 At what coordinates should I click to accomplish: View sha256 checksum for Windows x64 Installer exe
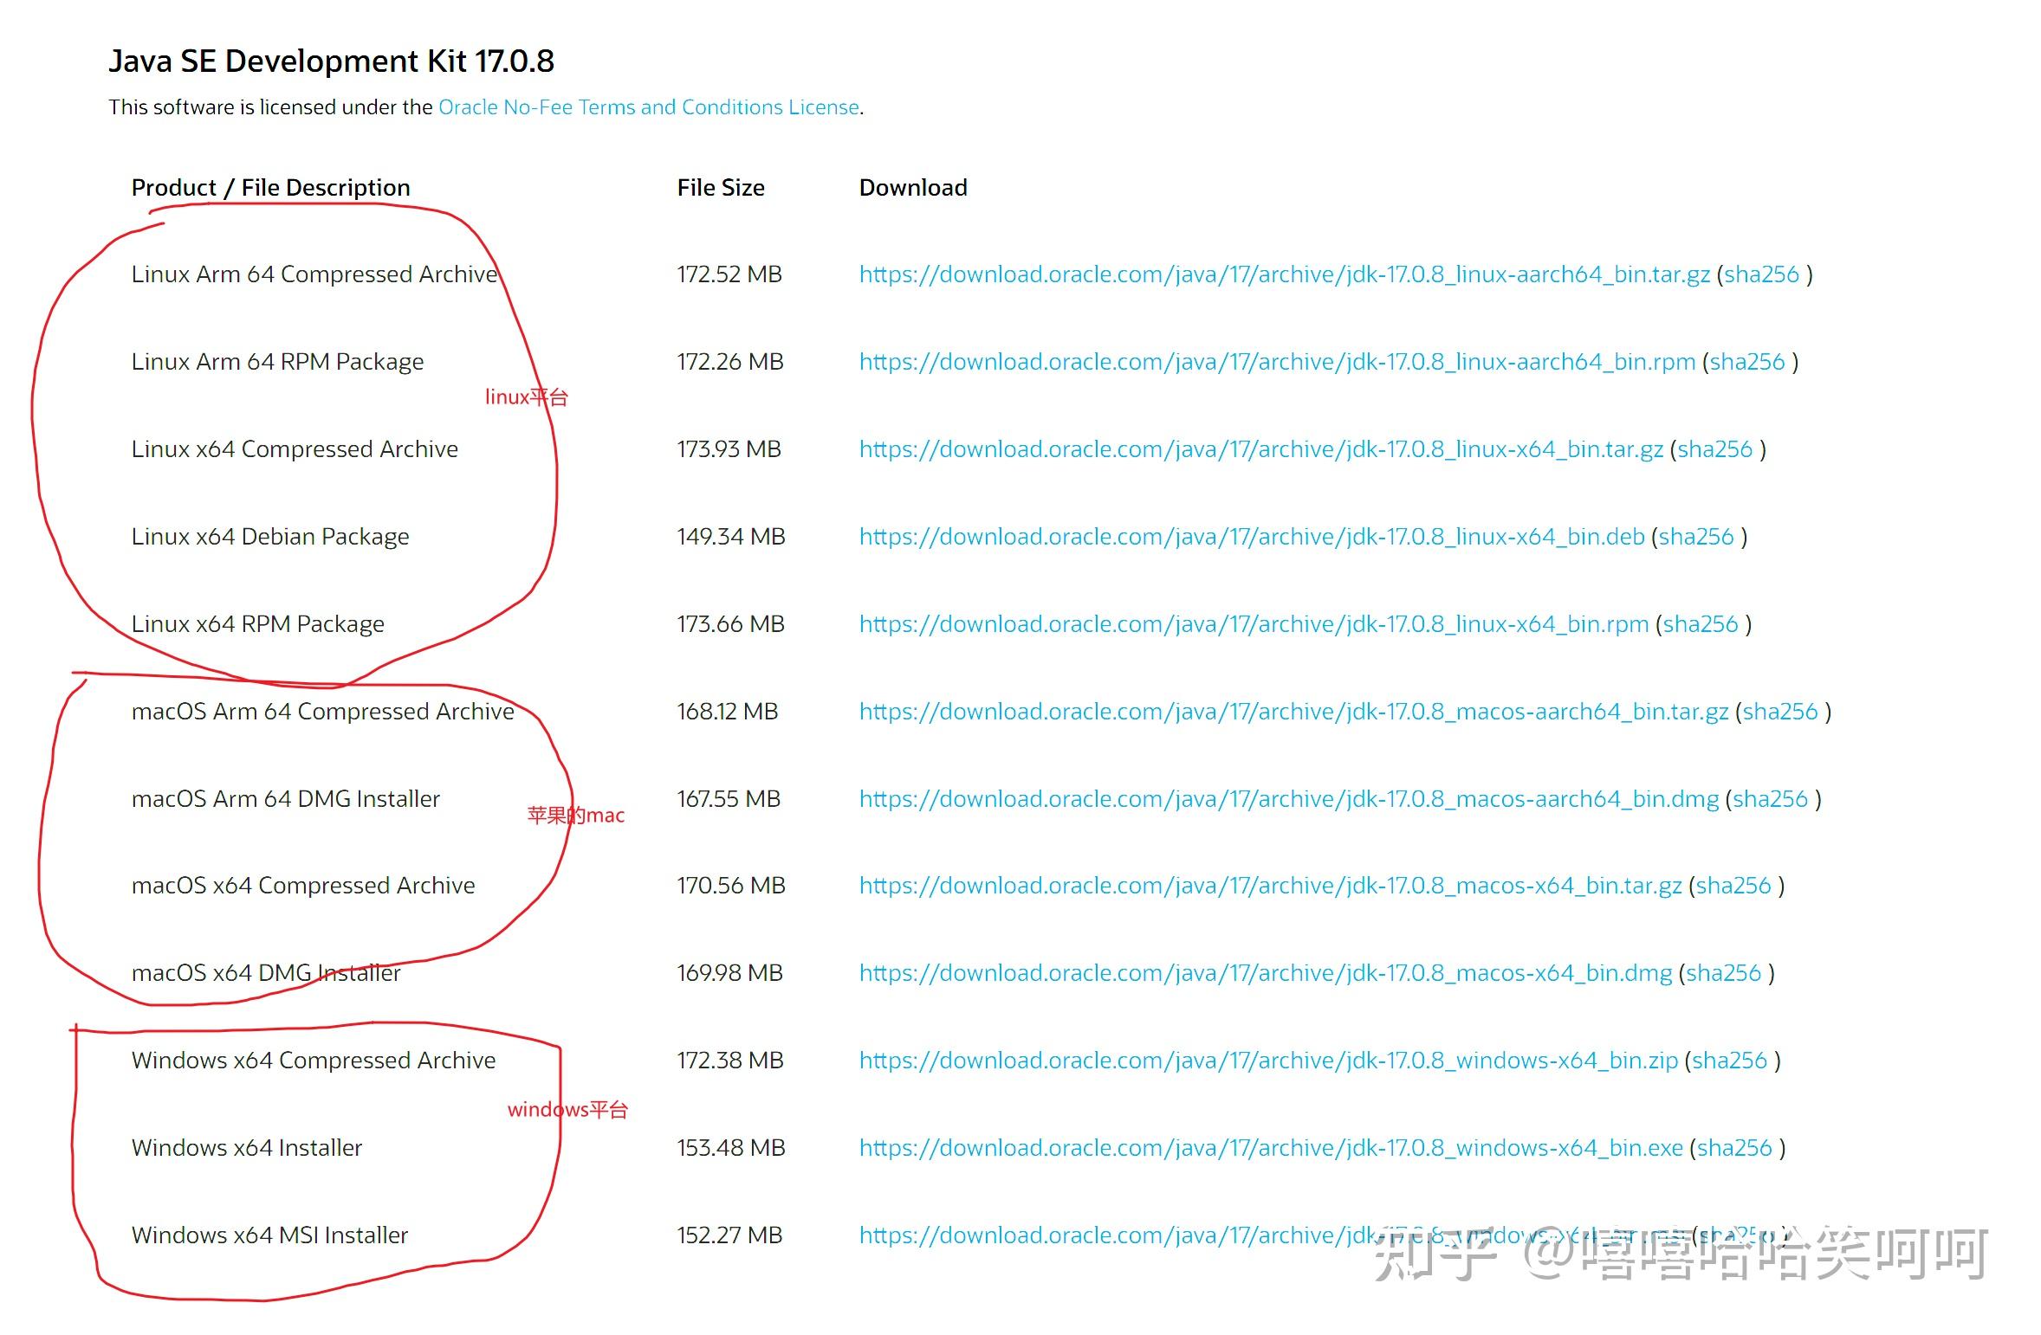(x=1733, y=1148)
